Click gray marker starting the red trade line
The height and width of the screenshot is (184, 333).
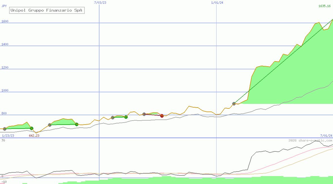coord(144,114)
